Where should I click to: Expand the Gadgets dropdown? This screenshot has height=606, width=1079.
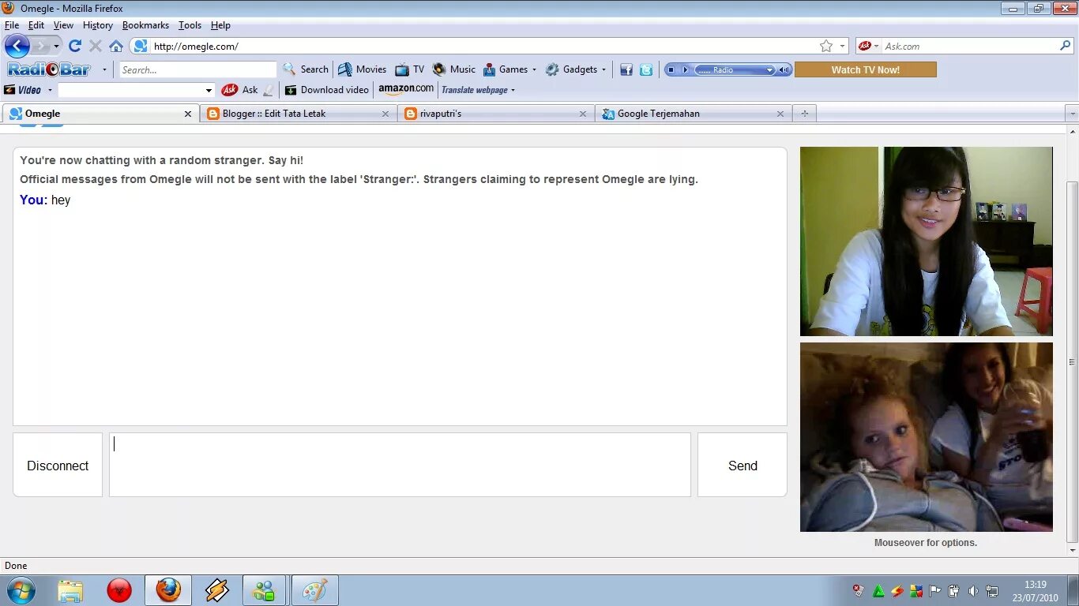[603, 69]
